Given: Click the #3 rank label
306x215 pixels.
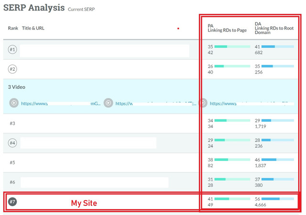Looking at the screenshot, I should coord(12,123).
